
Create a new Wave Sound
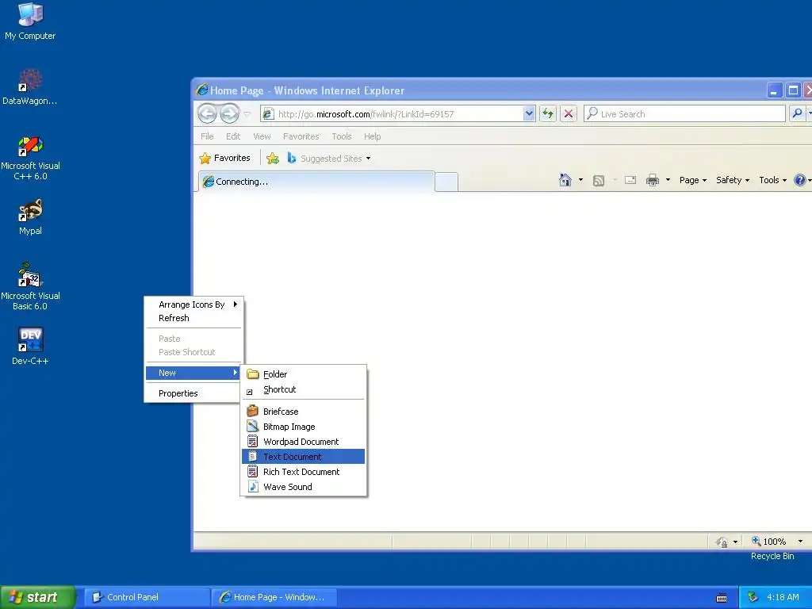[304, 486]
